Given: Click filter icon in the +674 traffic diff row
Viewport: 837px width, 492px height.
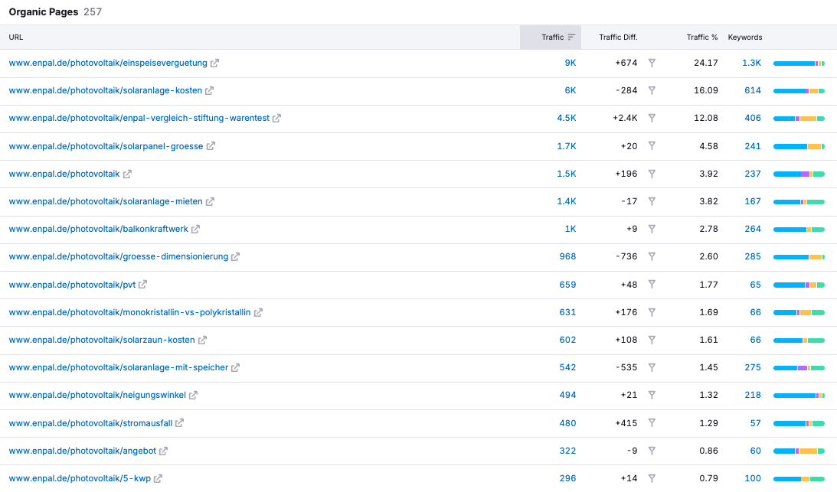Looking at the screenshot, I should coord(652,63).
